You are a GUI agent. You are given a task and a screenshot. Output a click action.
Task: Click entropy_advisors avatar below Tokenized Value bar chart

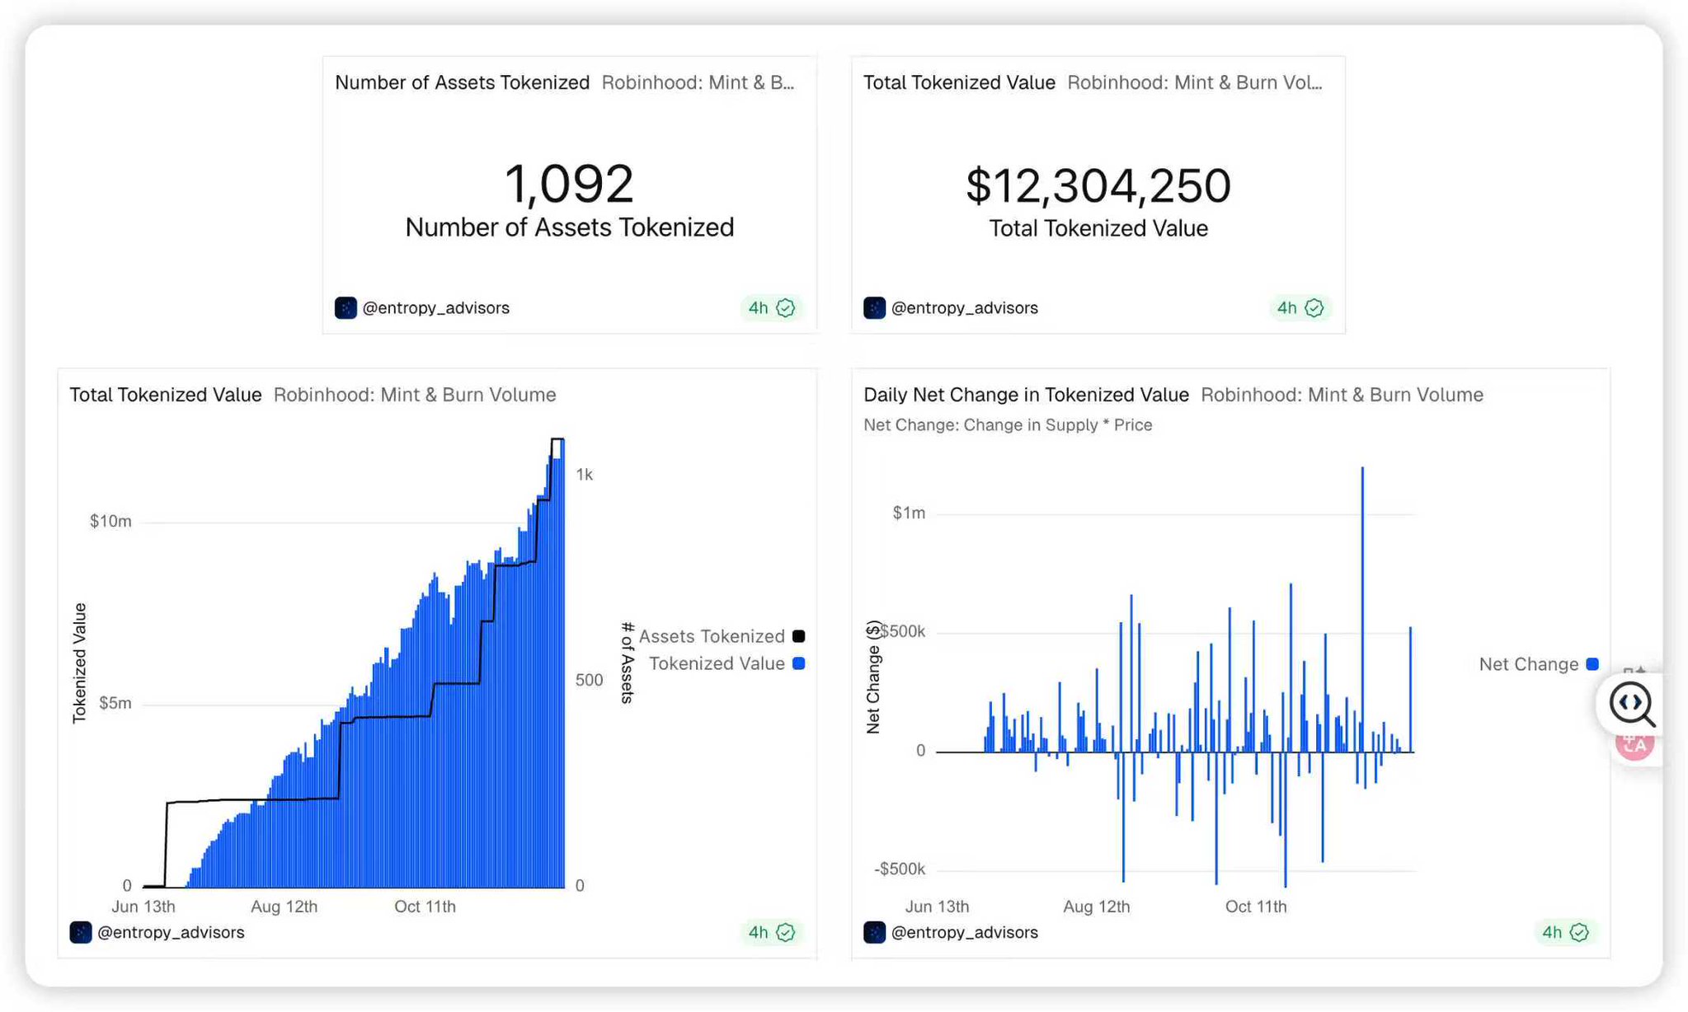tap(81, 933)
